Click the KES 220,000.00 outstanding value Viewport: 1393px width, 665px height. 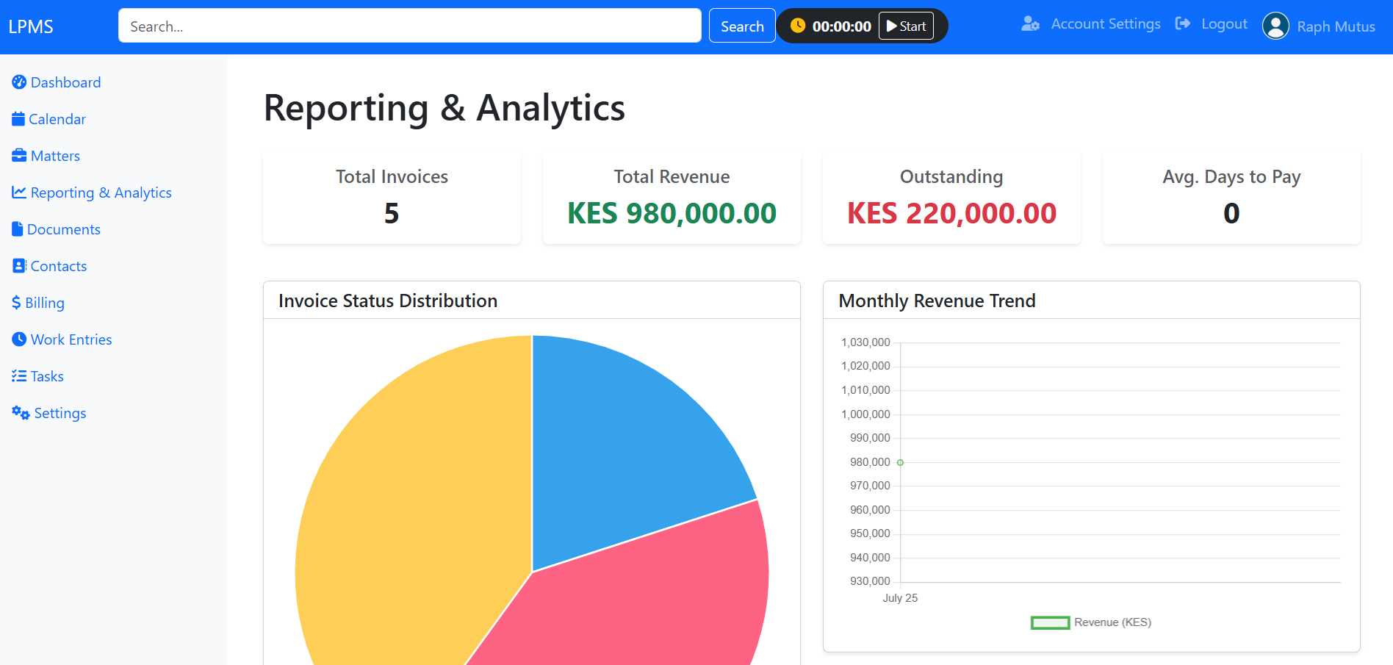click(951, 213)
